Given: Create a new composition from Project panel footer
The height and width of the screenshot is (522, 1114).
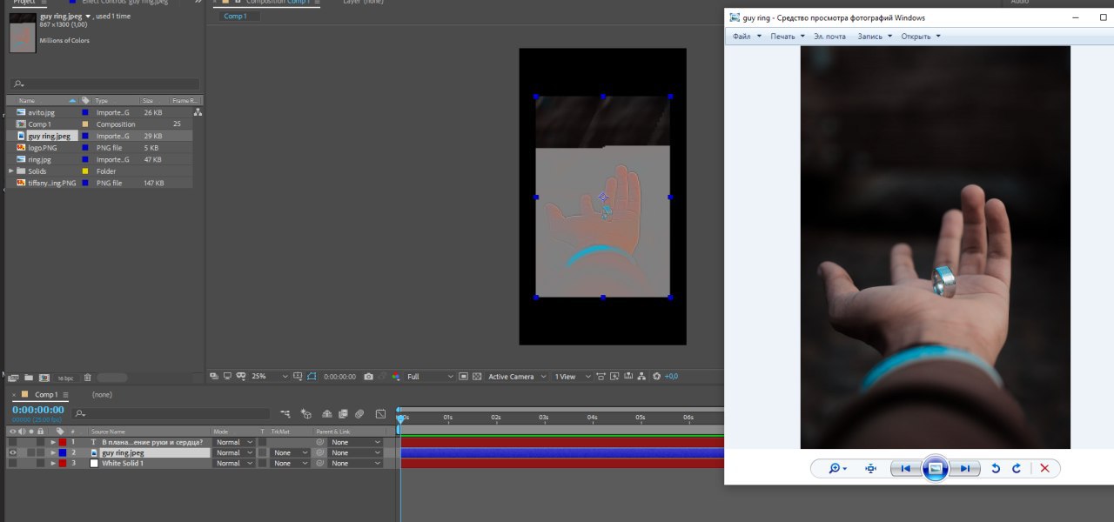Looking at the screenshot, I should tap(44, 378).
